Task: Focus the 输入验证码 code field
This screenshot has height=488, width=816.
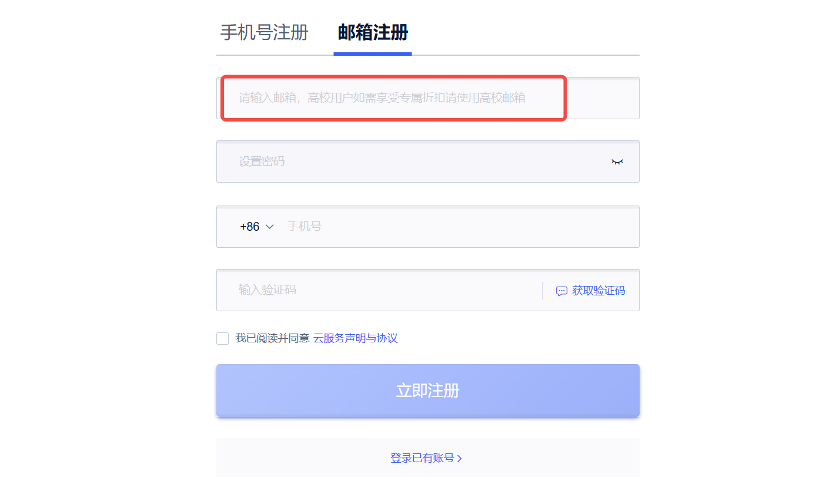Action: (379, 290)
